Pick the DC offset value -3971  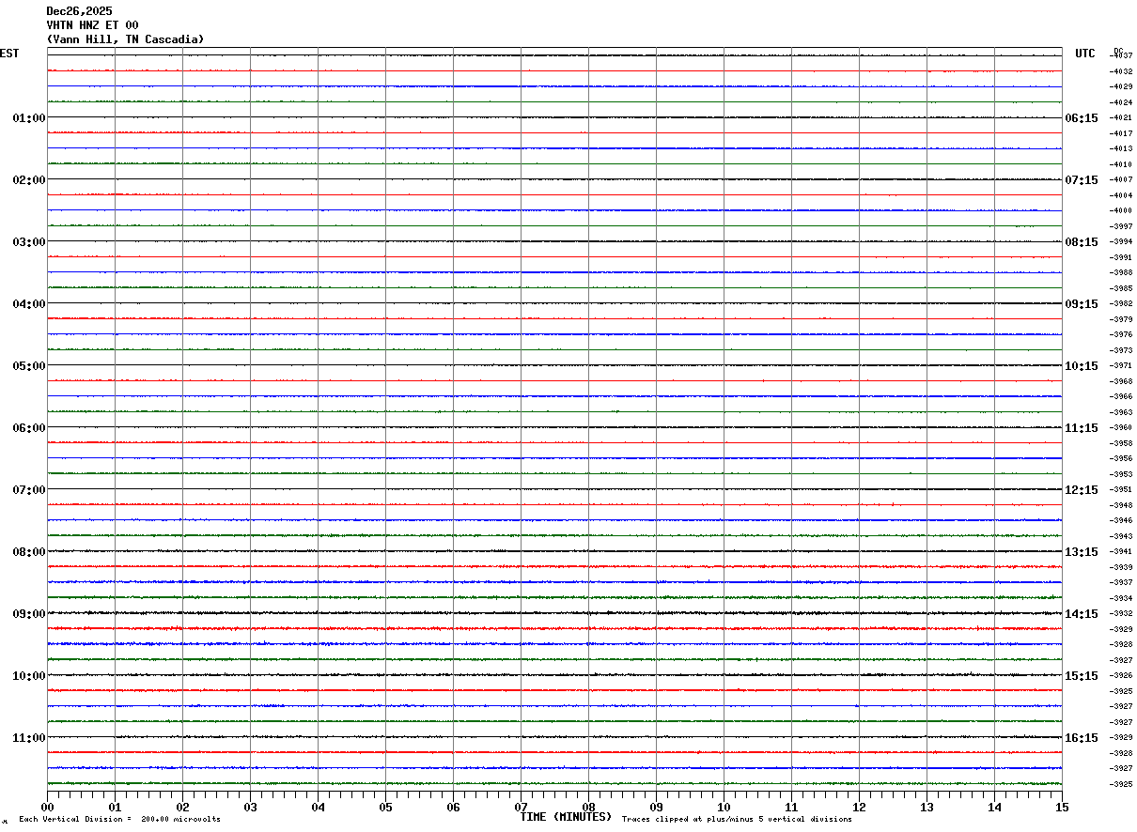pos(1121,366)
